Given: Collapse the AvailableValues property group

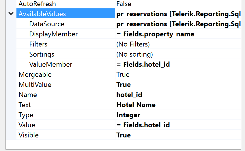Looking at the screenshot, I should (11, 14).
